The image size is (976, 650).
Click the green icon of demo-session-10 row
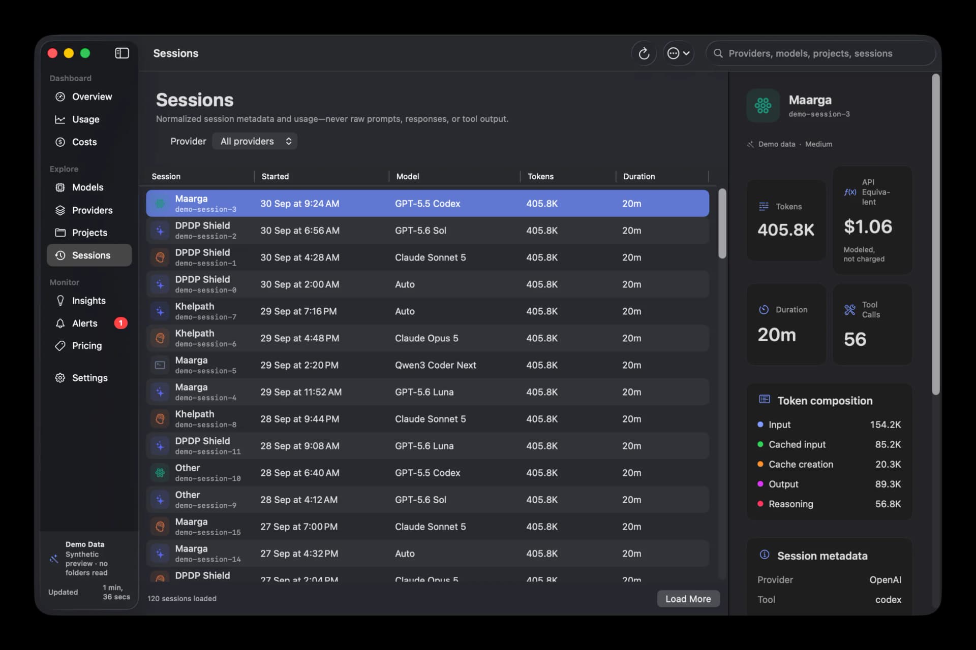pyautogui.click(x=160, y=473)
